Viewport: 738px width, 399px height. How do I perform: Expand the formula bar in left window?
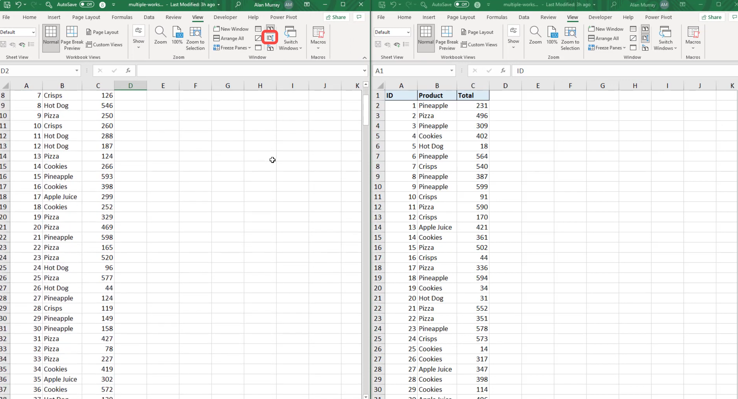pos(364,71)
